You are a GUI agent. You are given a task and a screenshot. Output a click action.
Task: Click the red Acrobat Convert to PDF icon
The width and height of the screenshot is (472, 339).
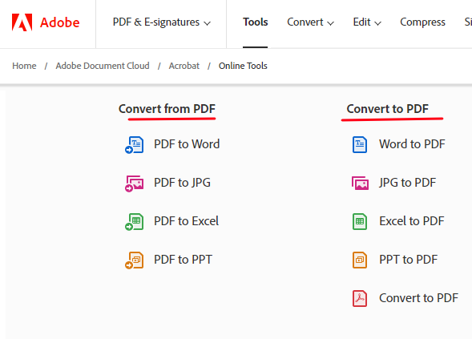(x=360, y=299)
